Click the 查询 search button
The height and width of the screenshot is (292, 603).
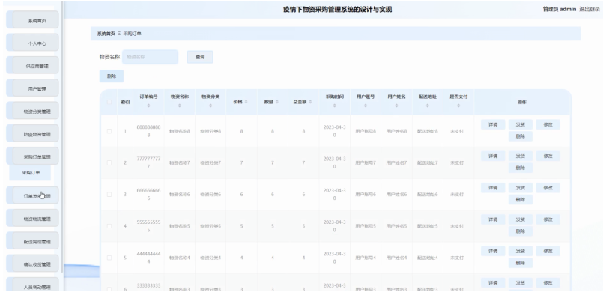pyautogui.click(x=200, y=57)
